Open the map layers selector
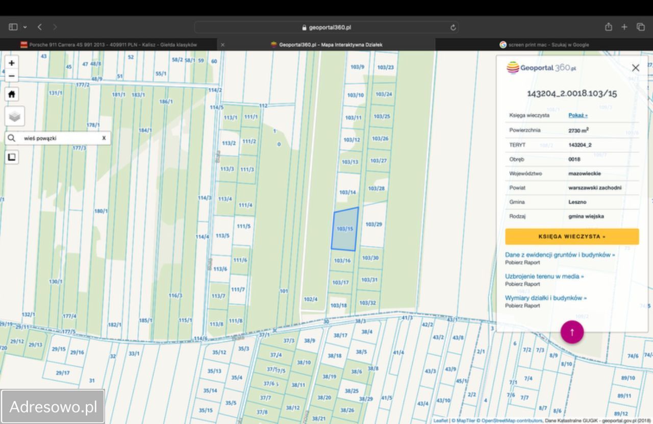 pyautogui.click(x=15, y=116)
